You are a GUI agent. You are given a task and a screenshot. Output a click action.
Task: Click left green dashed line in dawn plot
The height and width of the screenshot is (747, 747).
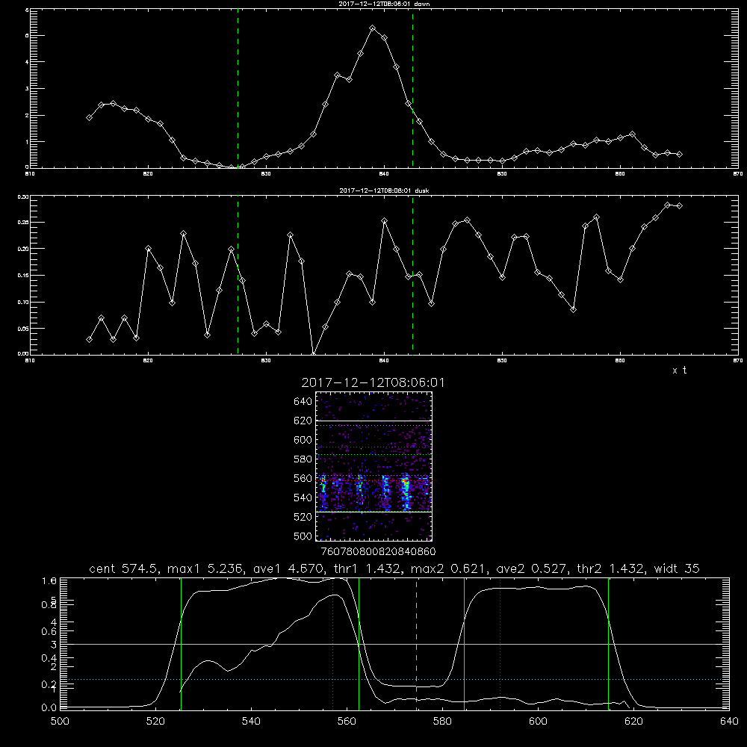coord(238,88)
